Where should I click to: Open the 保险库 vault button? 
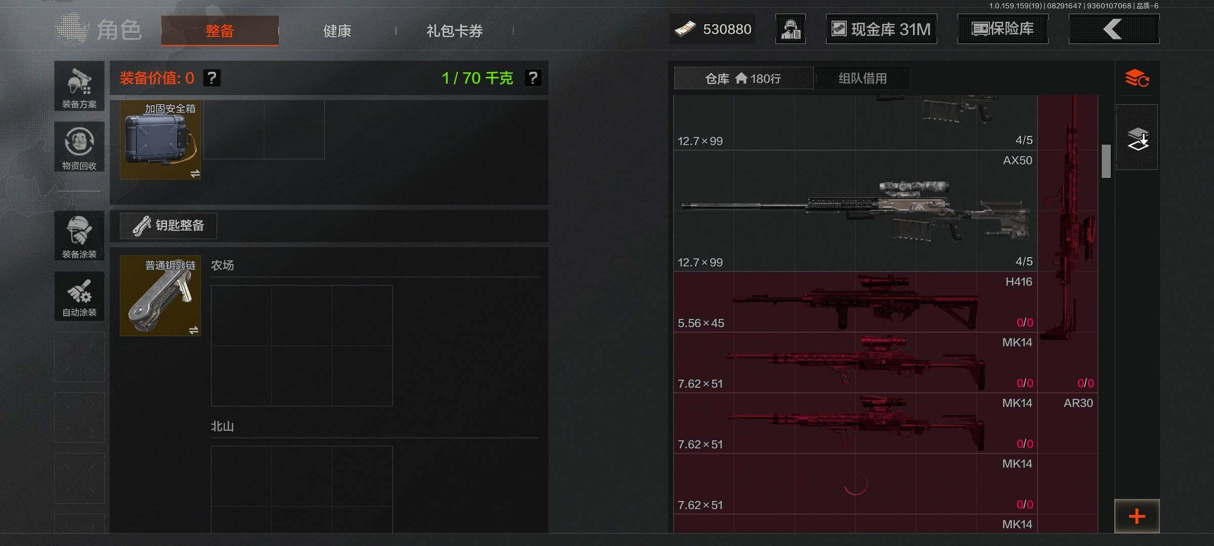click(1003, 29)
